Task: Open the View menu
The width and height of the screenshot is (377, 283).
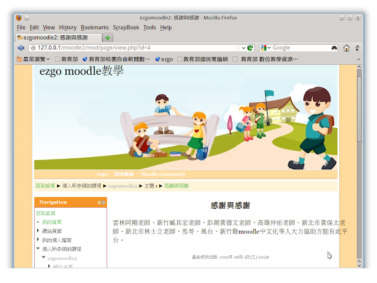Action: (49, 28)
